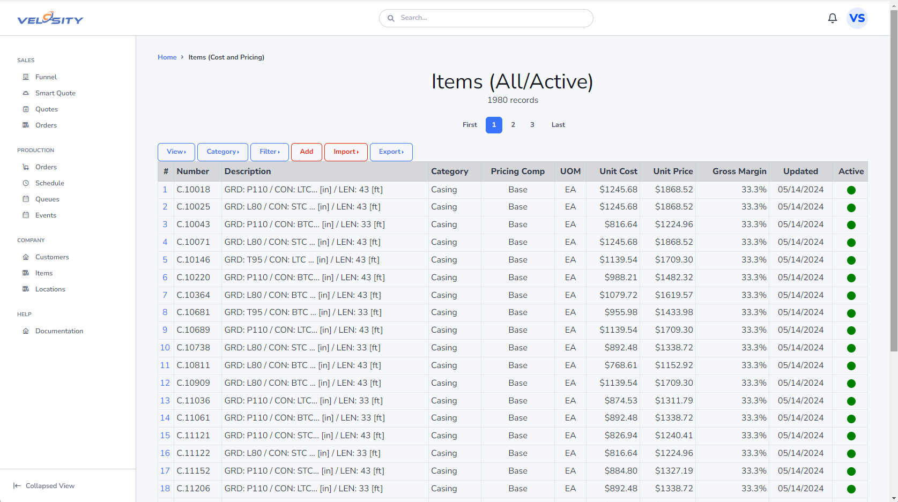898x502 pixels.
Task: Toggle active indicator for item C.10146
Action: (851, 260)
